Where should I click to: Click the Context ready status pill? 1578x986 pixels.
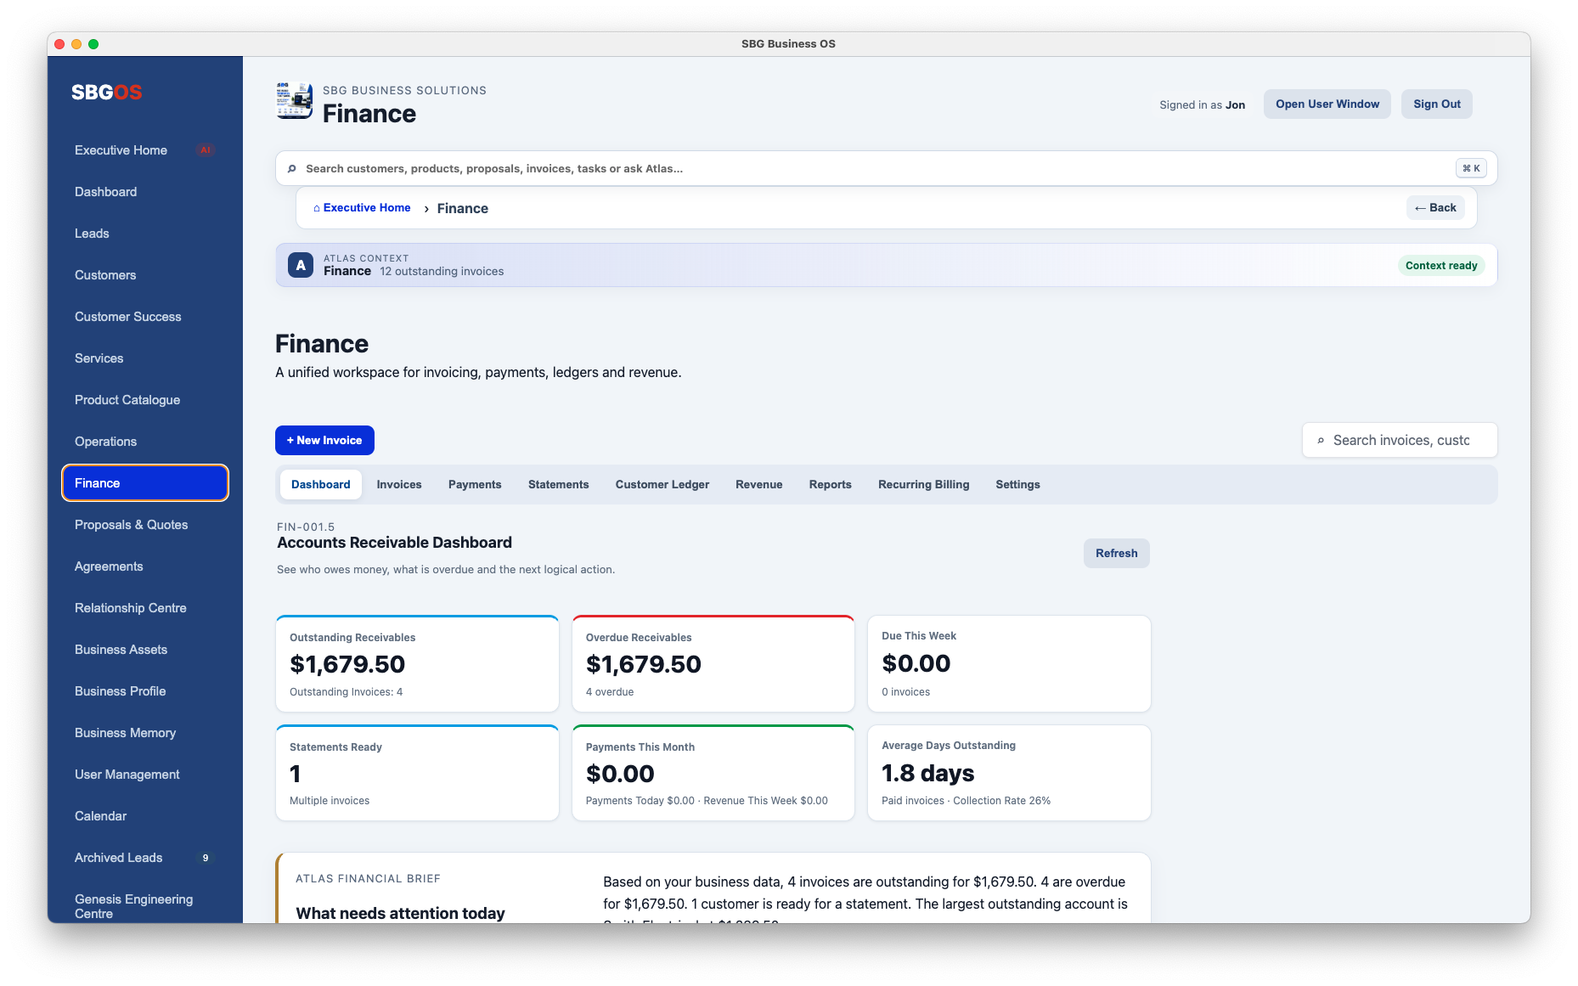(1441, 266)
